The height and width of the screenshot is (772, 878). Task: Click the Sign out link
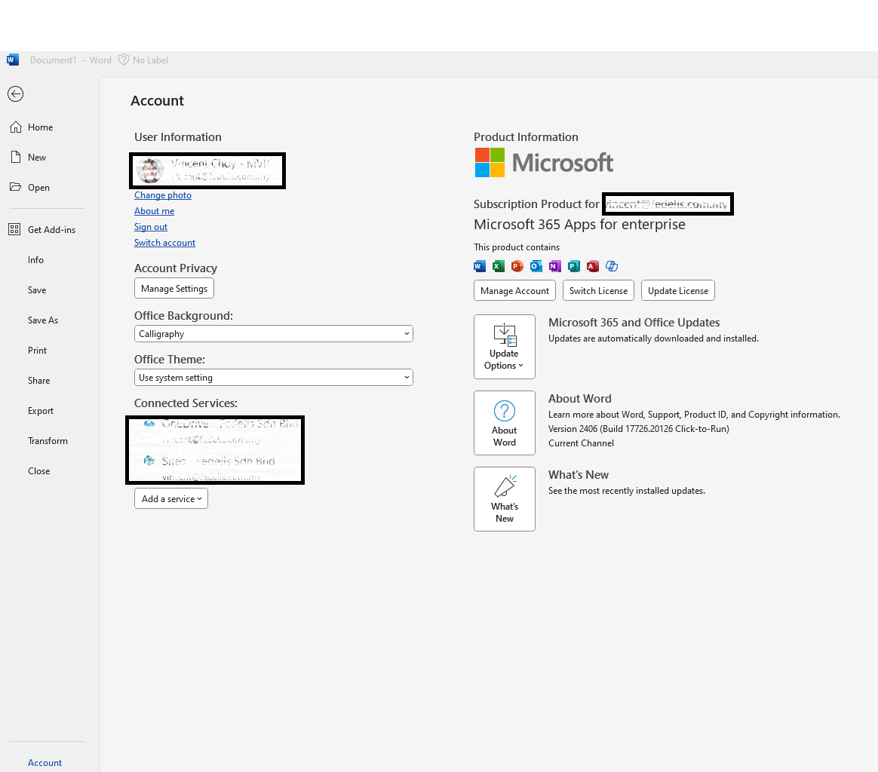151,227
